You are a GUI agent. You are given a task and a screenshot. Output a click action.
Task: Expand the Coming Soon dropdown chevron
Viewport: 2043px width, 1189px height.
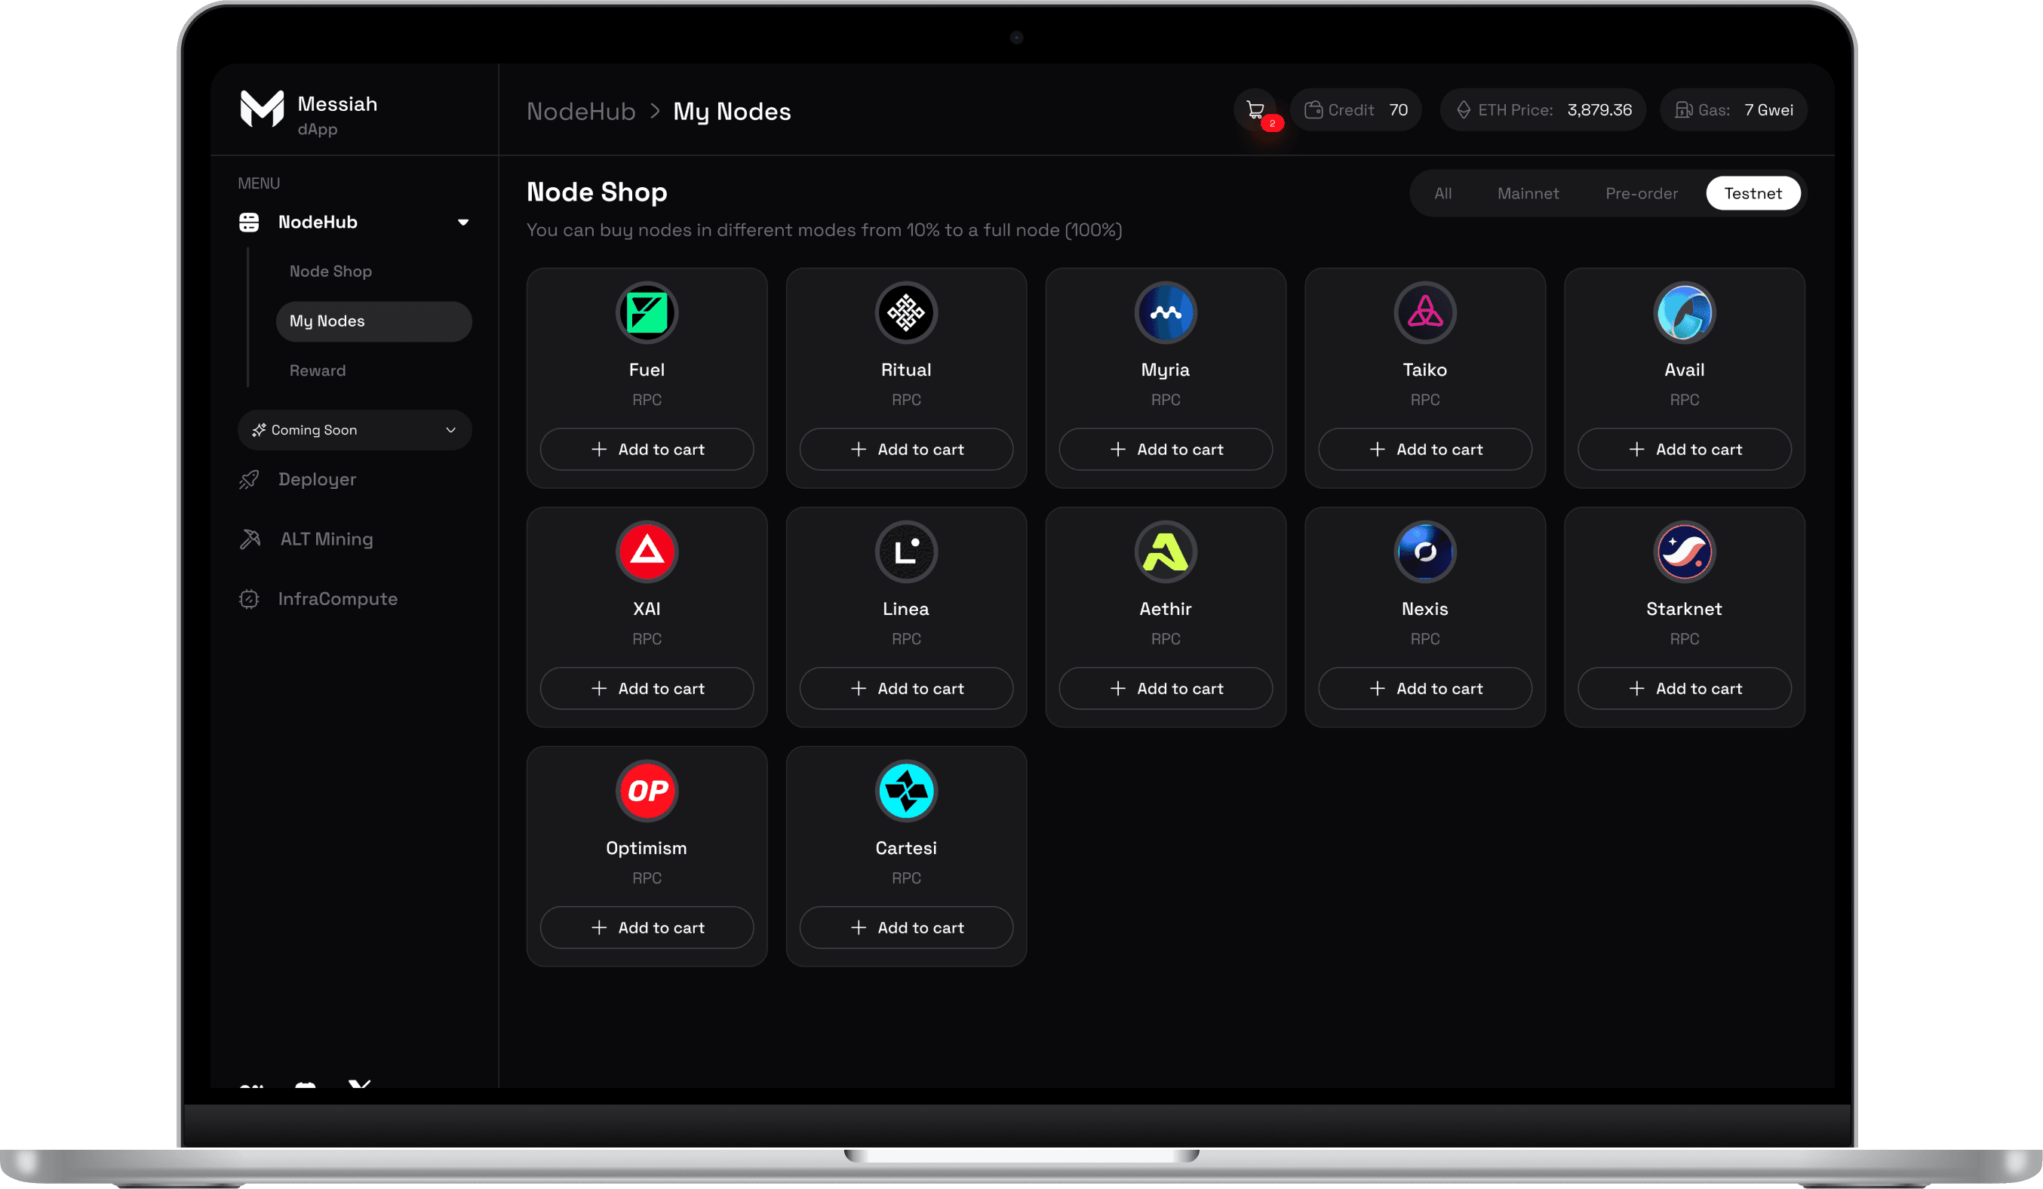450,430
